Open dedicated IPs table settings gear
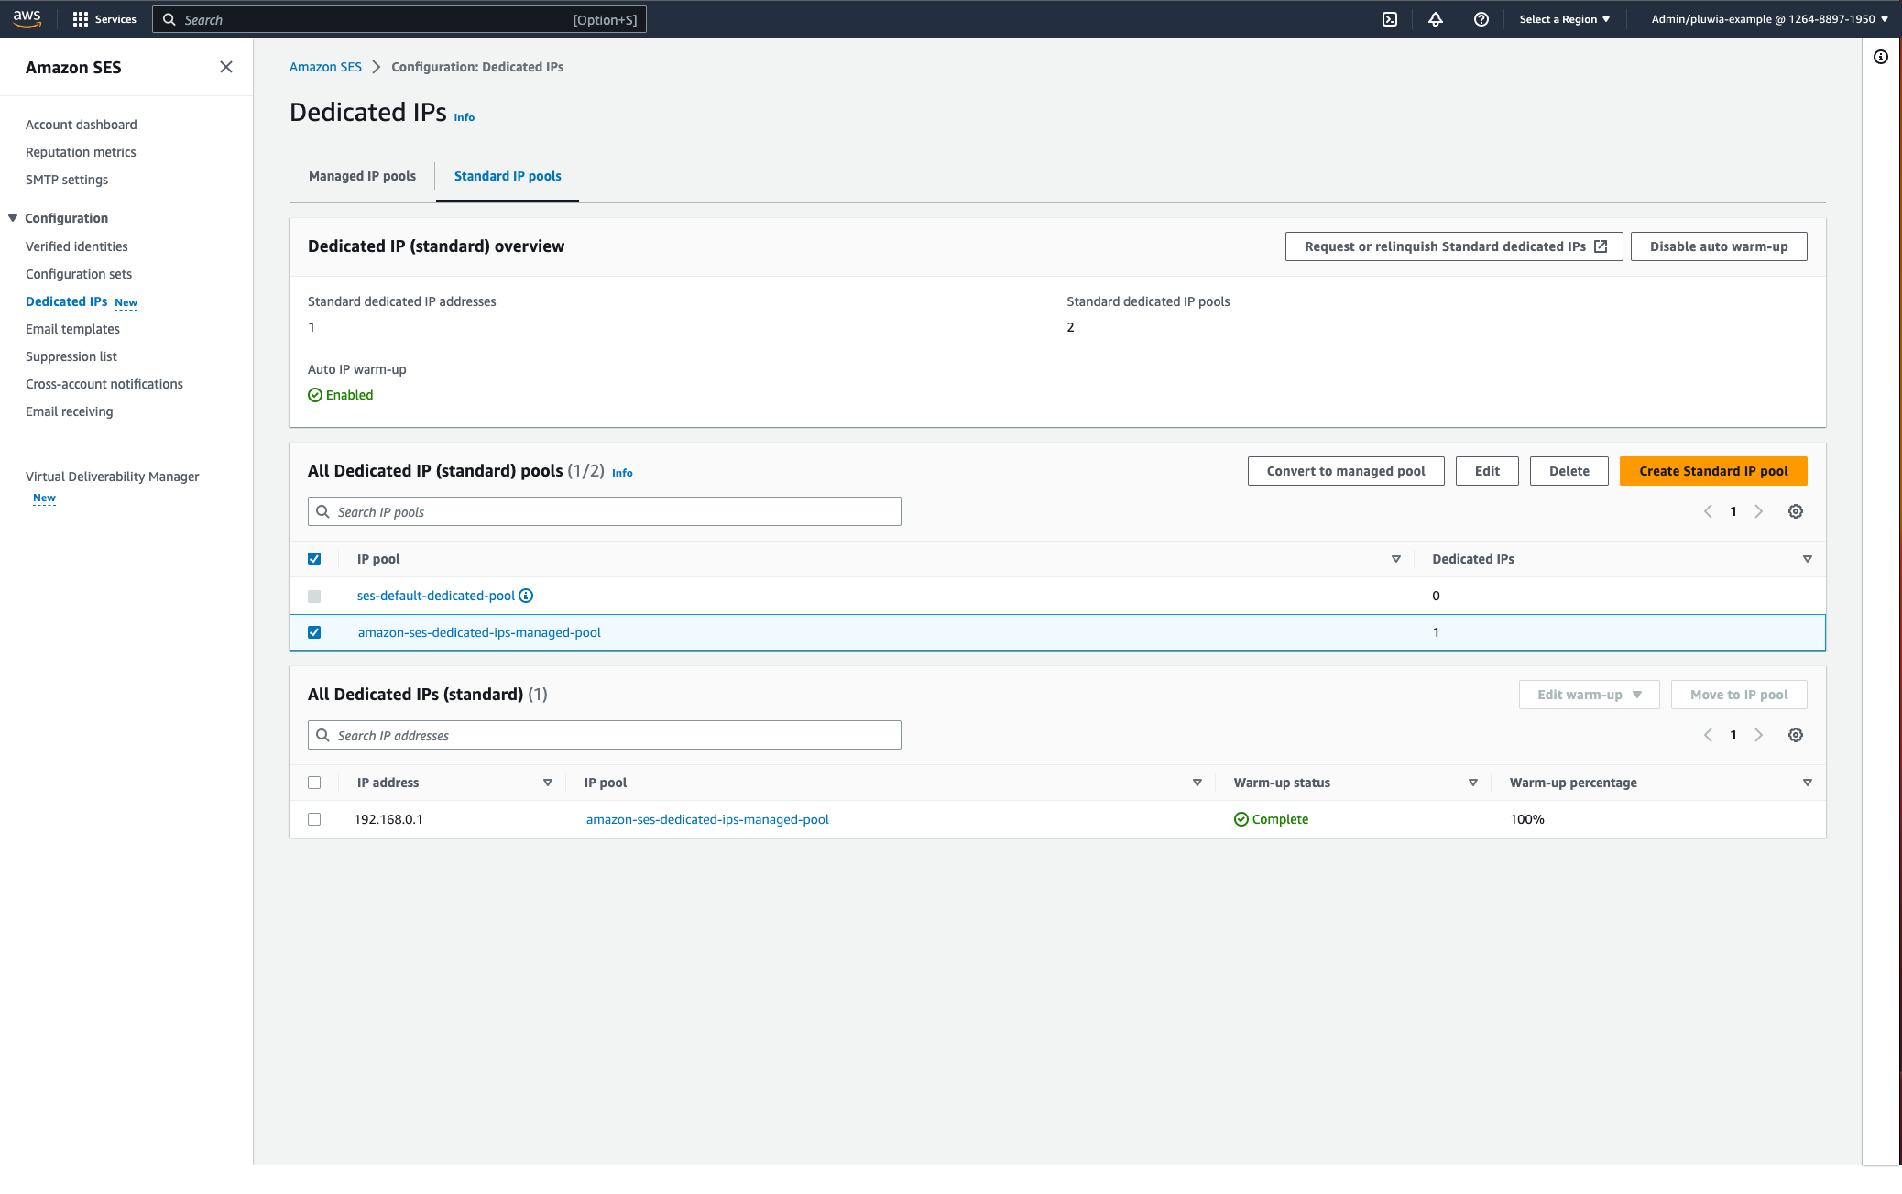The height and width of the screenshot is (1194, 1902). (x=1795, y=734)
